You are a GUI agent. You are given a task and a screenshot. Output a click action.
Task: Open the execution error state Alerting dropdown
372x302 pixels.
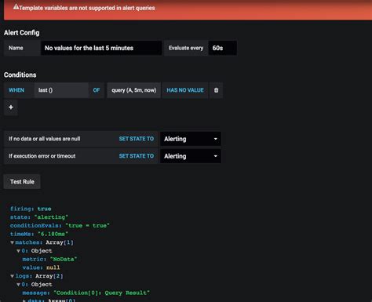[191, 156]
